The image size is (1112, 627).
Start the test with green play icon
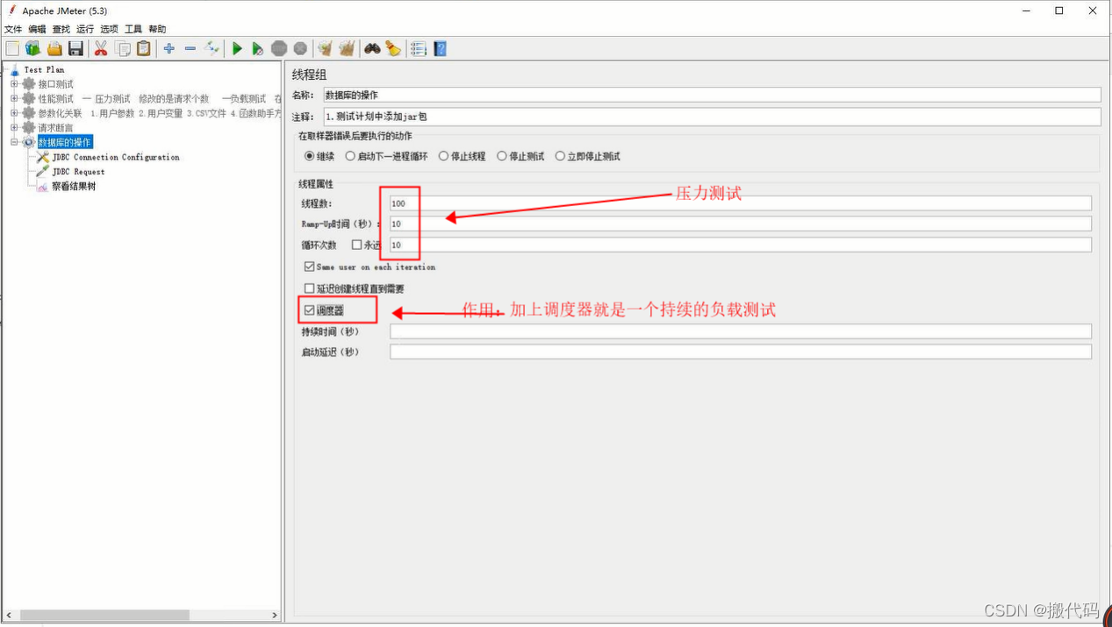237,49
